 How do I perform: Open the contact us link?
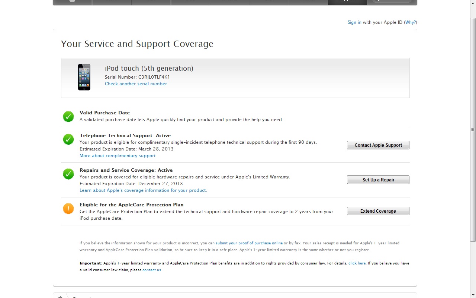click(x=152, y=270)
